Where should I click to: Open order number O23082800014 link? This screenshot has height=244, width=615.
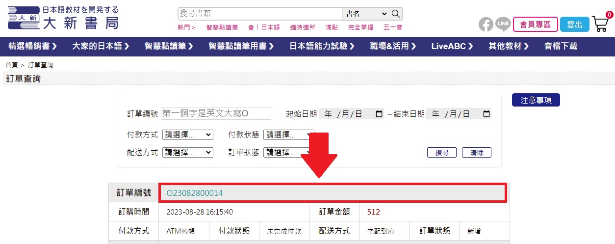pyautogui.click(x=195, y=193)
